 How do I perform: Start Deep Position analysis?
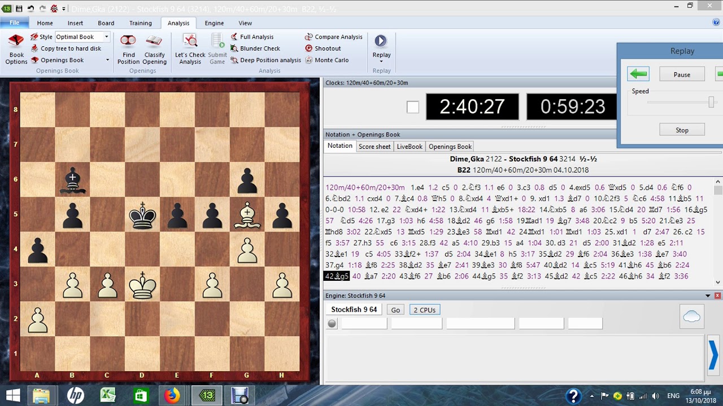click(265, 60)
